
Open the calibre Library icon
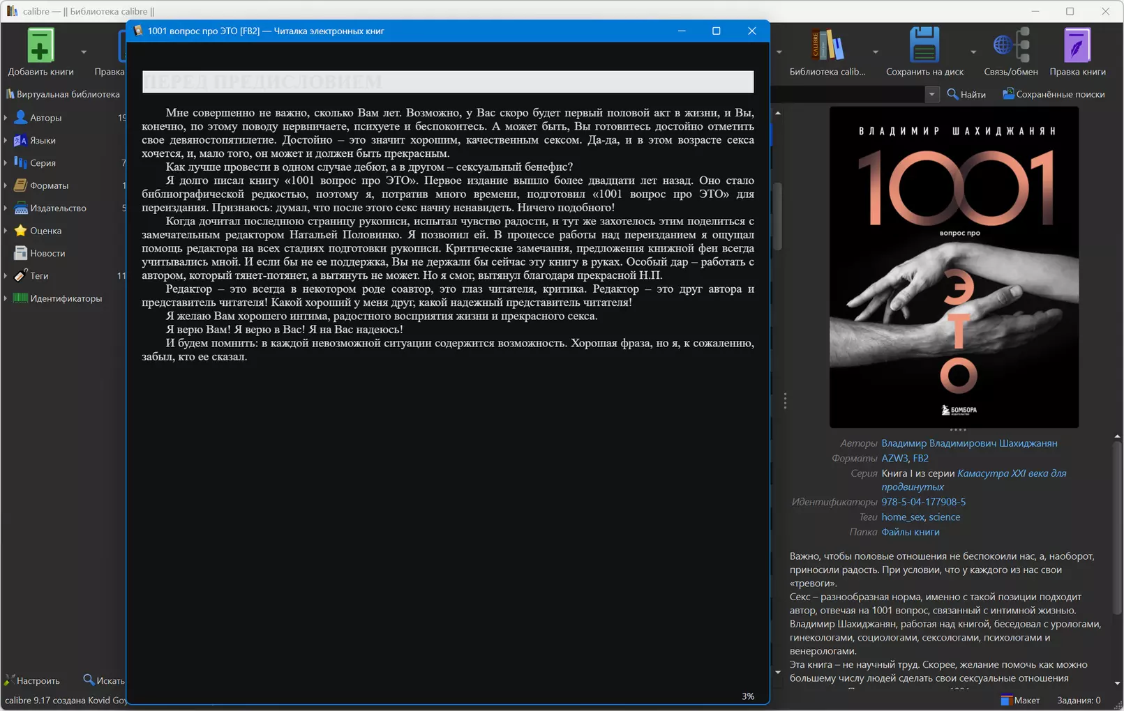coord(827,45)
